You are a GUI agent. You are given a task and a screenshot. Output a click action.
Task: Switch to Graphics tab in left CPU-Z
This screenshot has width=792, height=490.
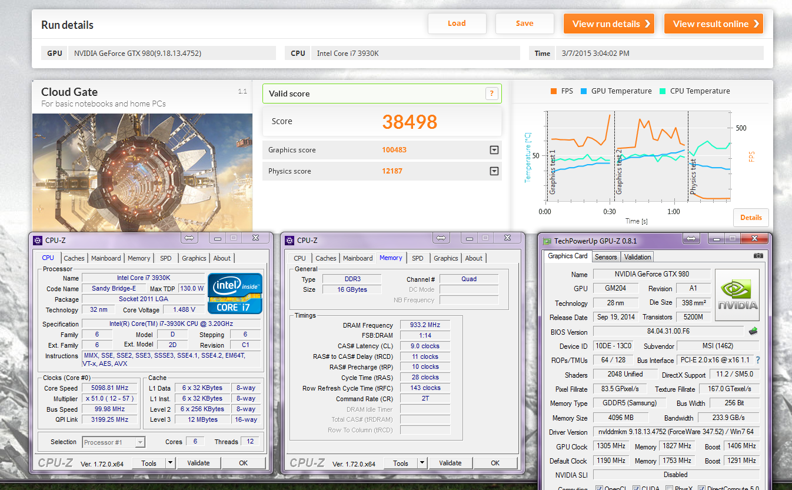194,258
